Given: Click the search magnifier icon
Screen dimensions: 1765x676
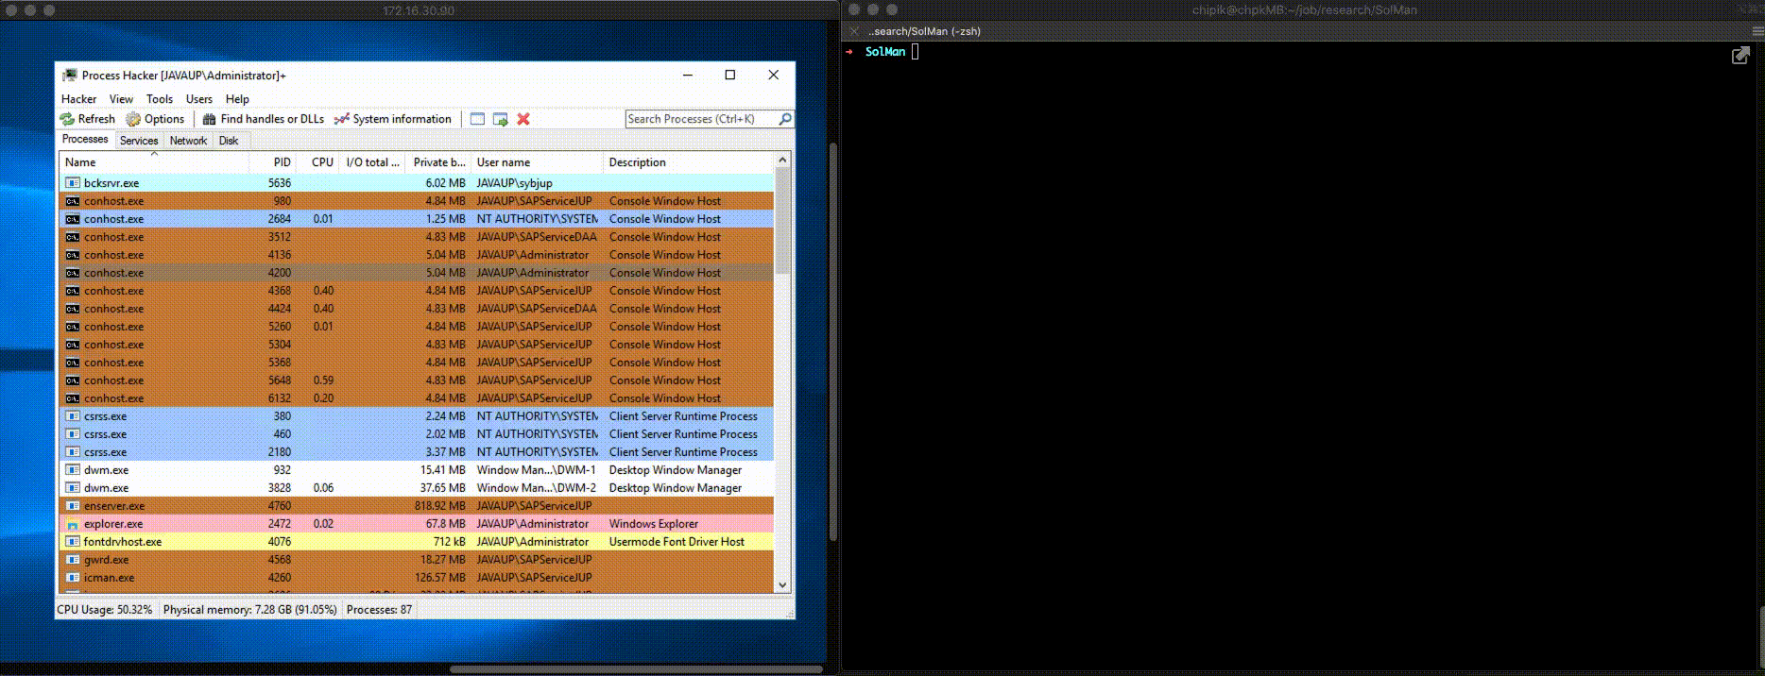Looking at the screenshot, I should tap(784, 119).
